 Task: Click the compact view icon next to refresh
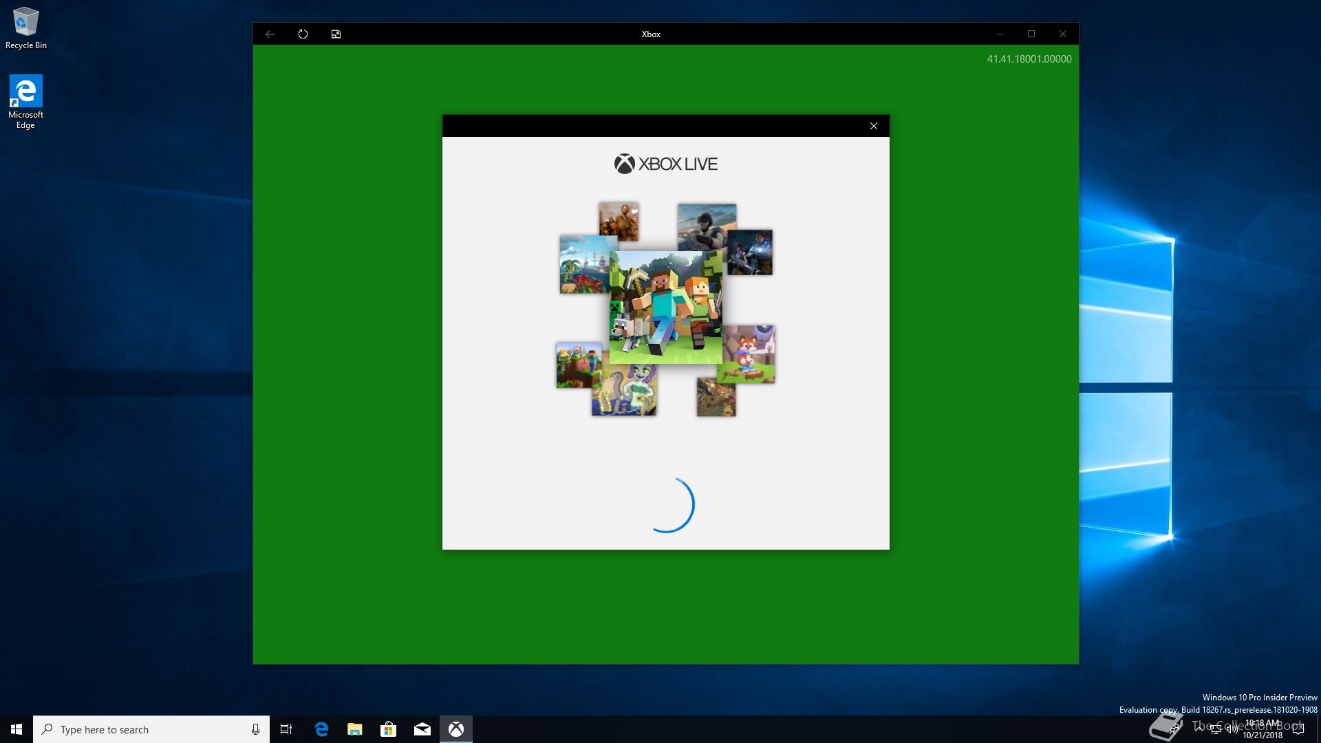[x=336, y=34]
